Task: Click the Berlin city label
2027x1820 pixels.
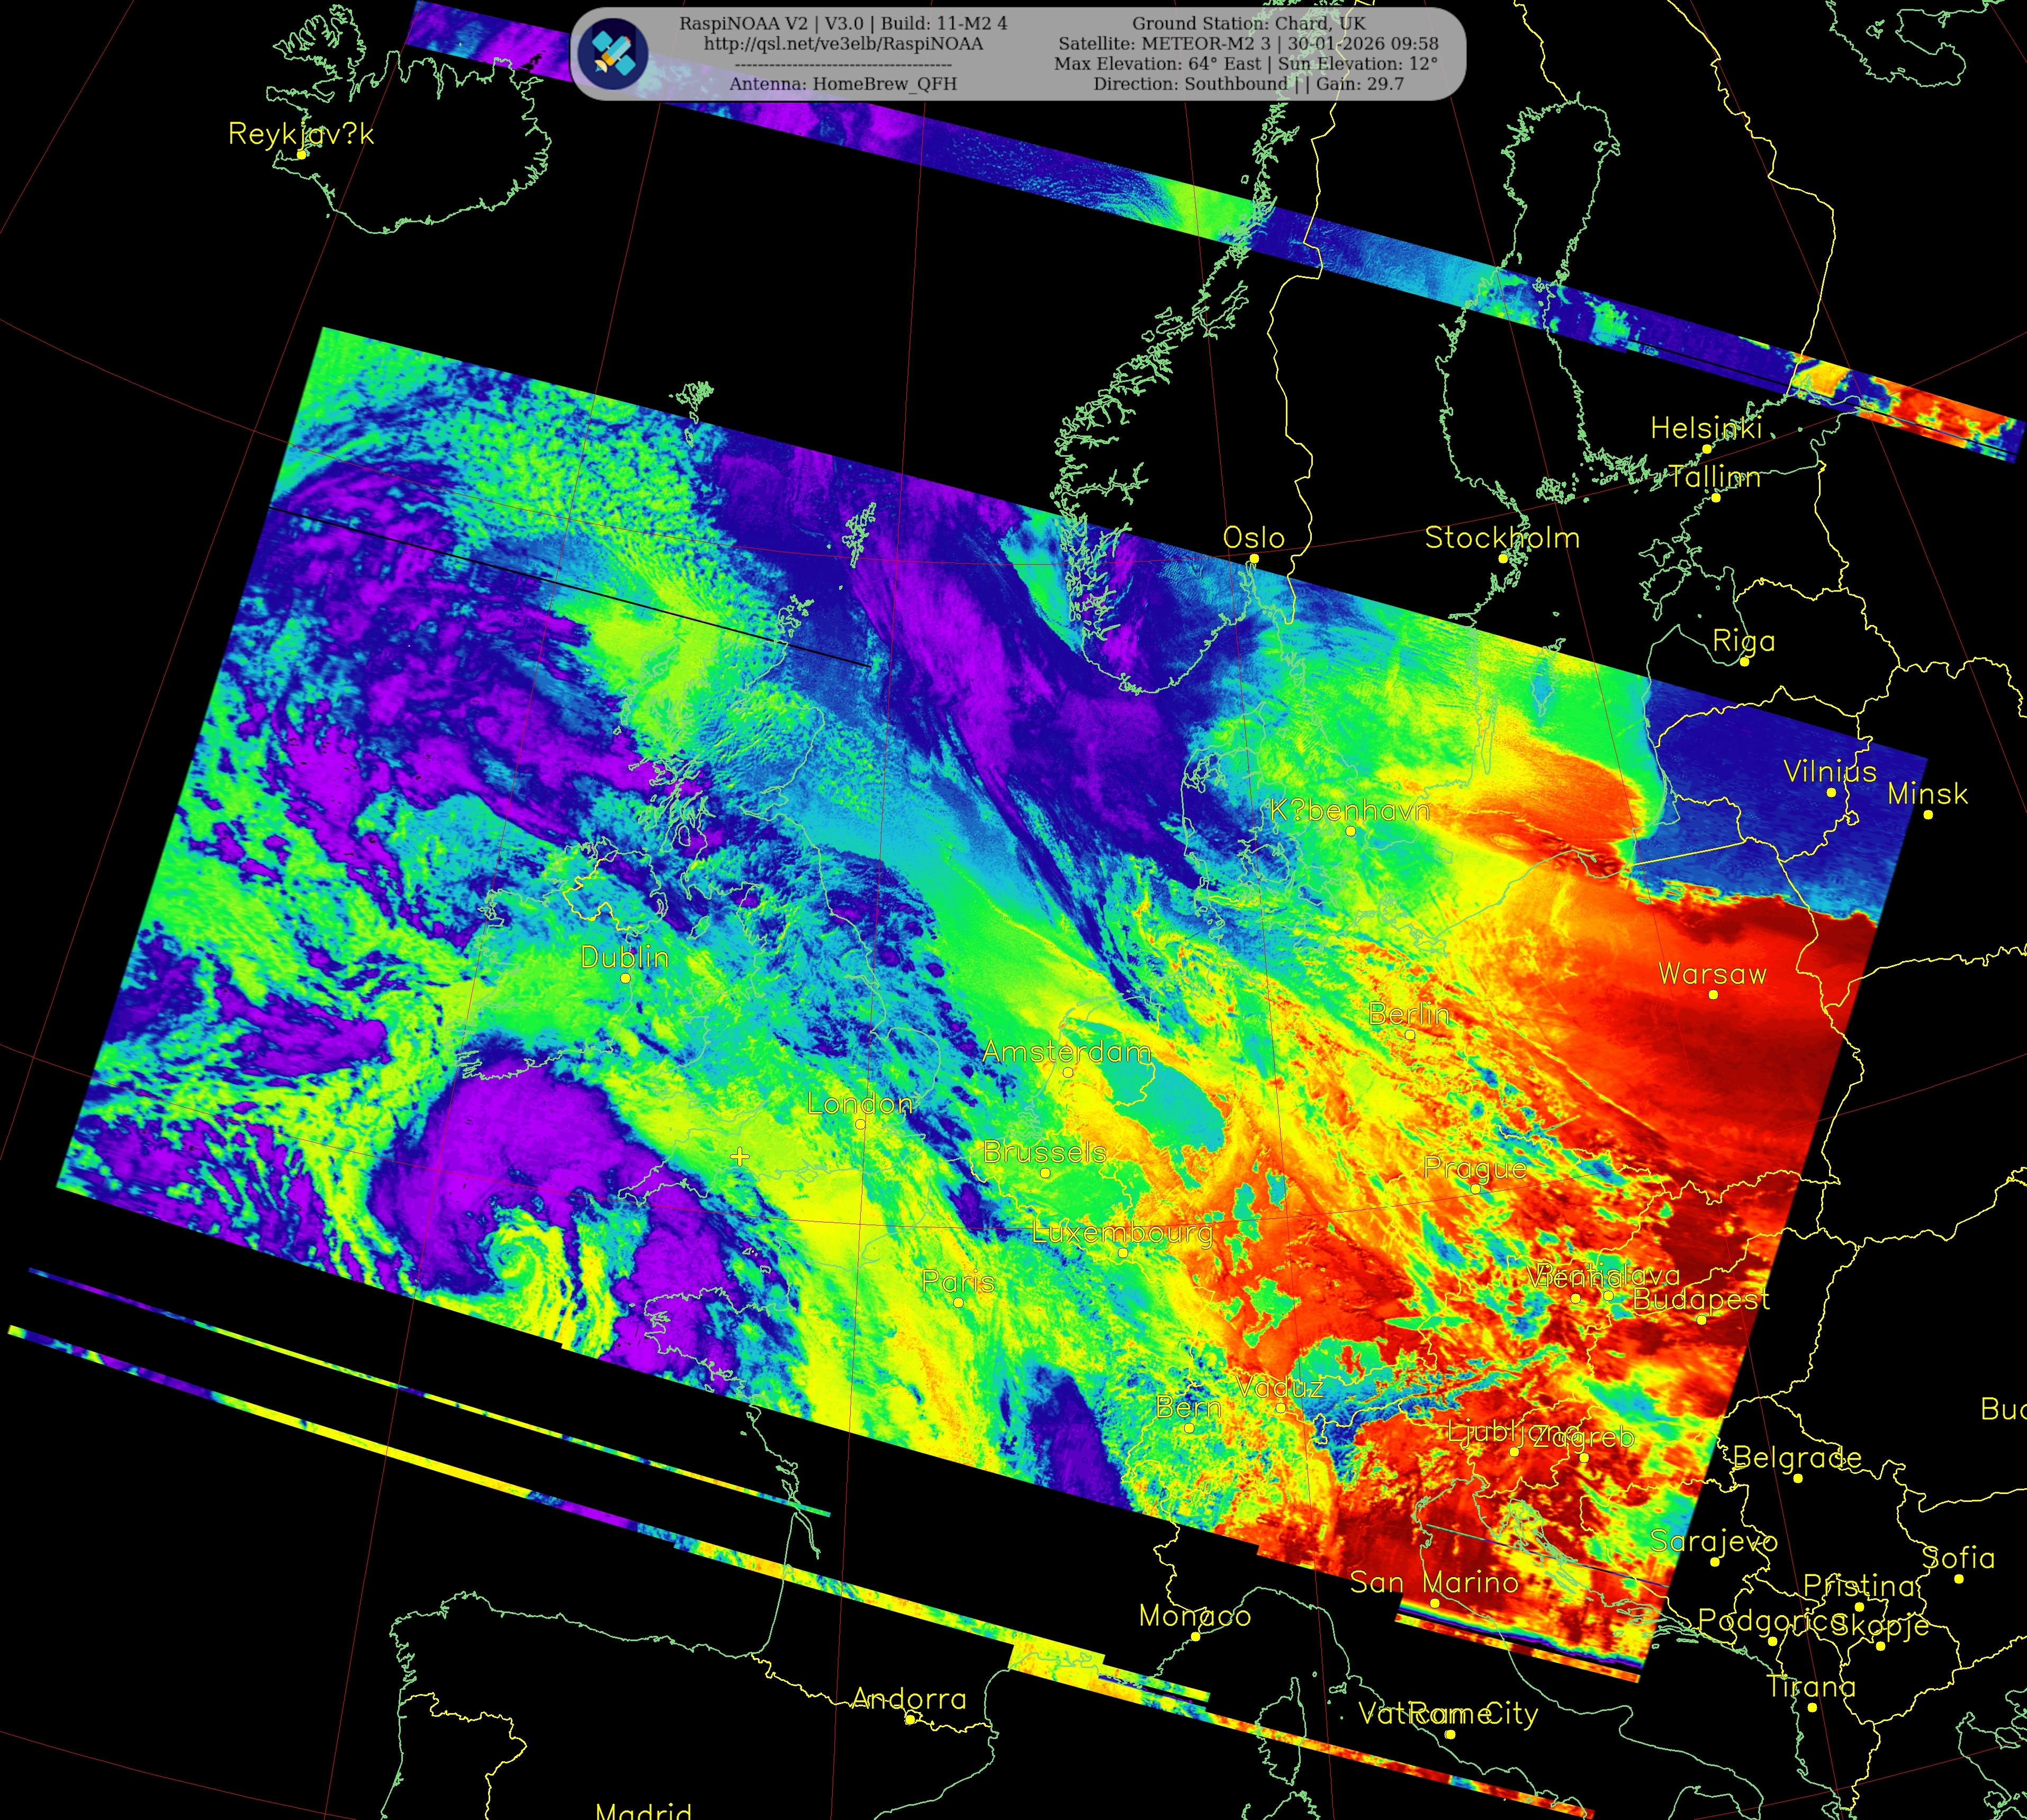Action: [1409, 1014]
